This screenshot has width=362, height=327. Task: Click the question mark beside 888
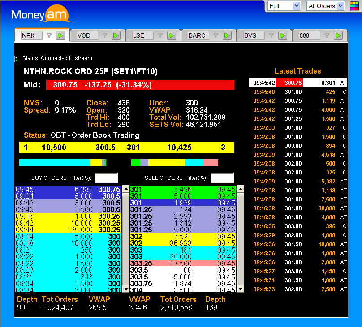click(x=327, y=35)
